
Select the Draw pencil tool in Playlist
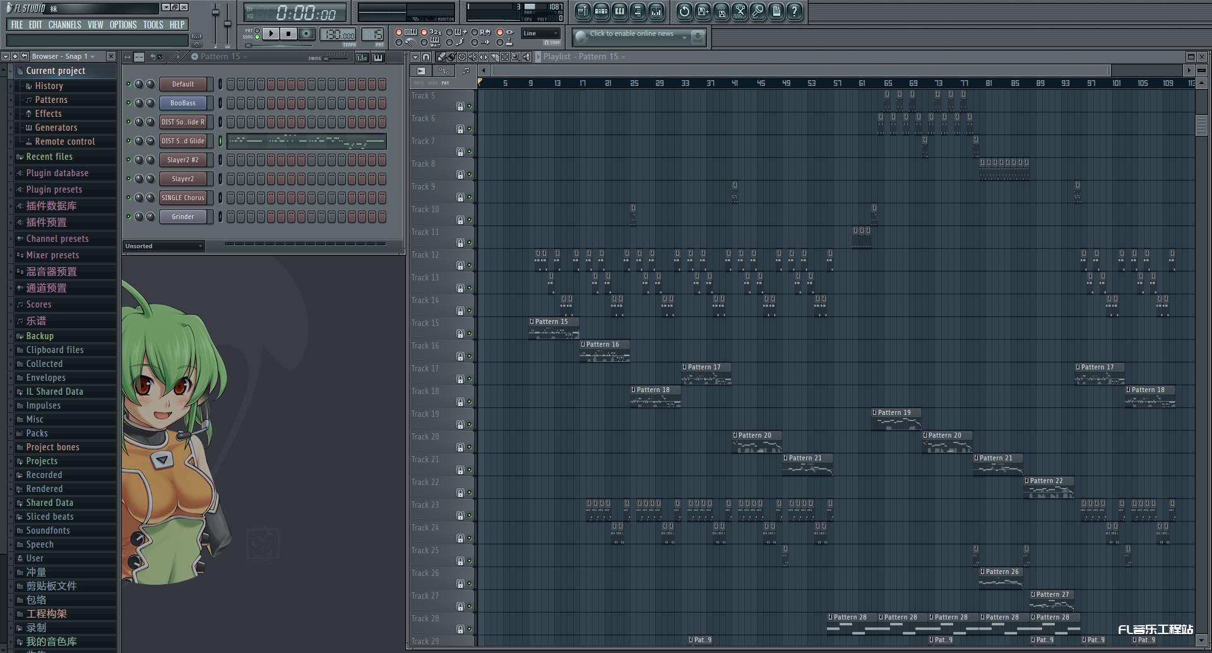(x=441, y=57)
